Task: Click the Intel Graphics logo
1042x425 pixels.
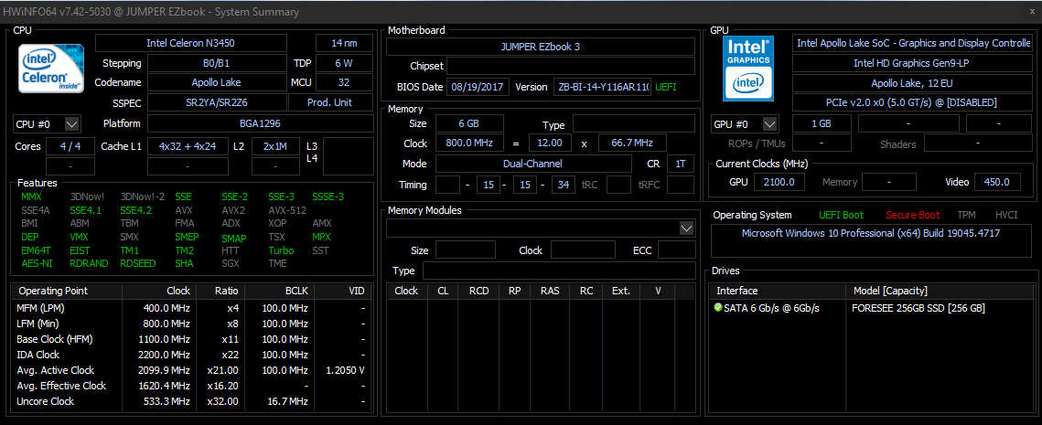Action: (x=748, y=69)
